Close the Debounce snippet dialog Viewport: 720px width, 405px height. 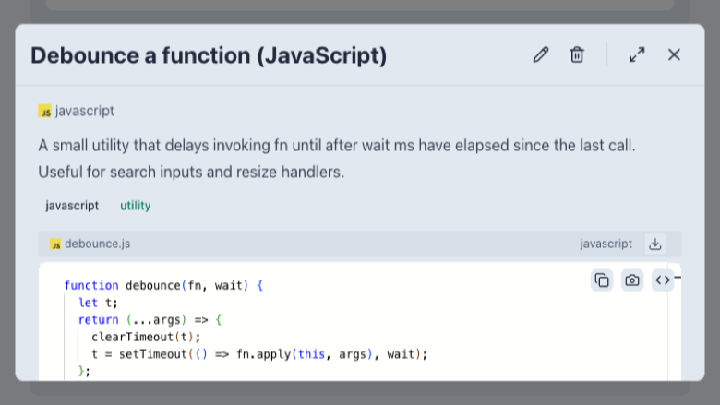pos(674,54)
